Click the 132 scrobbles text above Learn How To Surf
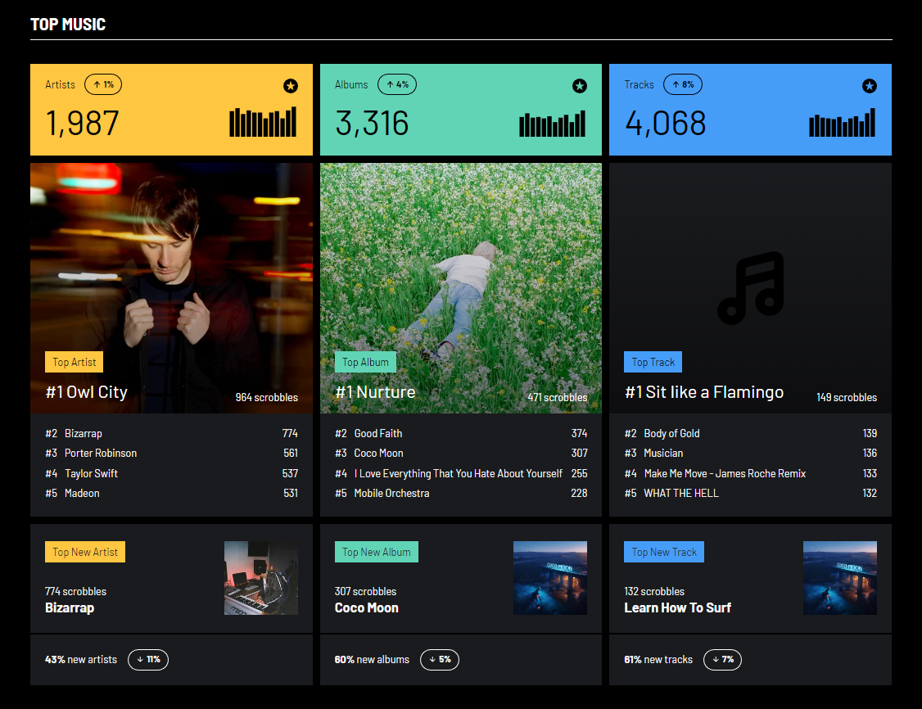Image resolution: width=922 pixels, height=709 pixels. click(x=654, y=591)
